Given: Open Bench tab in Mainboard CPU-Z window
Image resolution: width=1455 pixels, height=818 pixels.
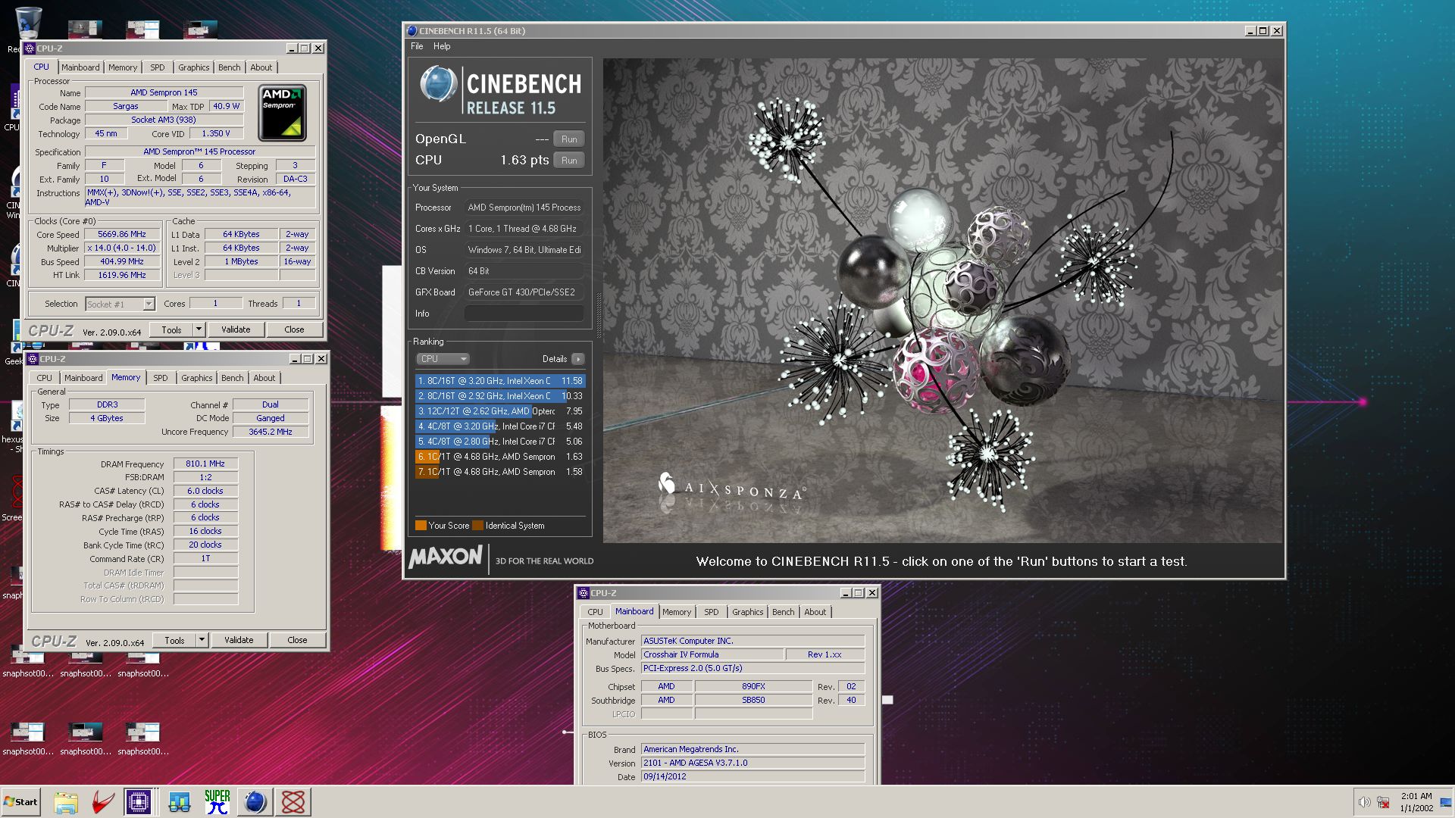Looking at the screenshot, I should pos(784,612).
